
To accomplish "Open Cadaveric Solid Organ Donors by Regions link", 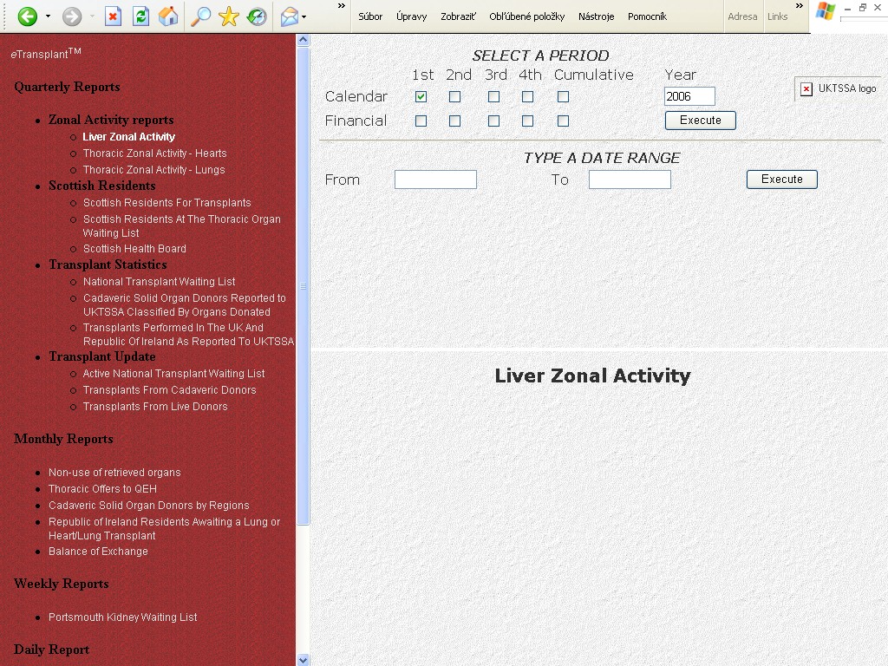I will click(x=149, y=505).
